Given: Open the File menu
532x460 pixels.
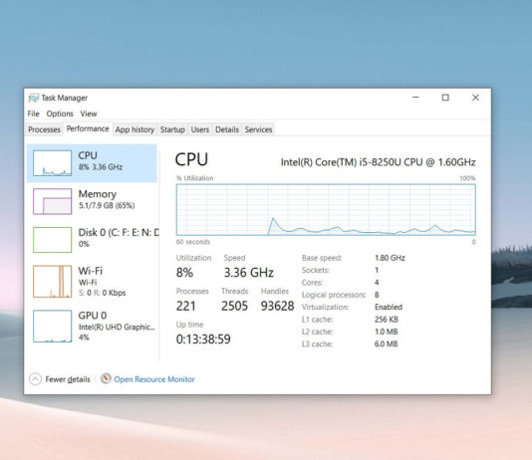Looking at the screenshot, I should click(33, 114).
